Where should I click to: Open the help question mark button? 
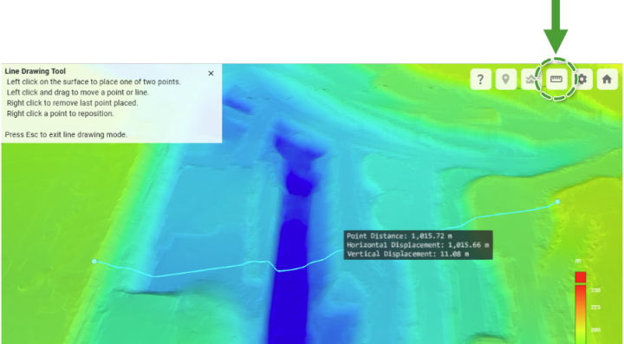pos(481,79)
